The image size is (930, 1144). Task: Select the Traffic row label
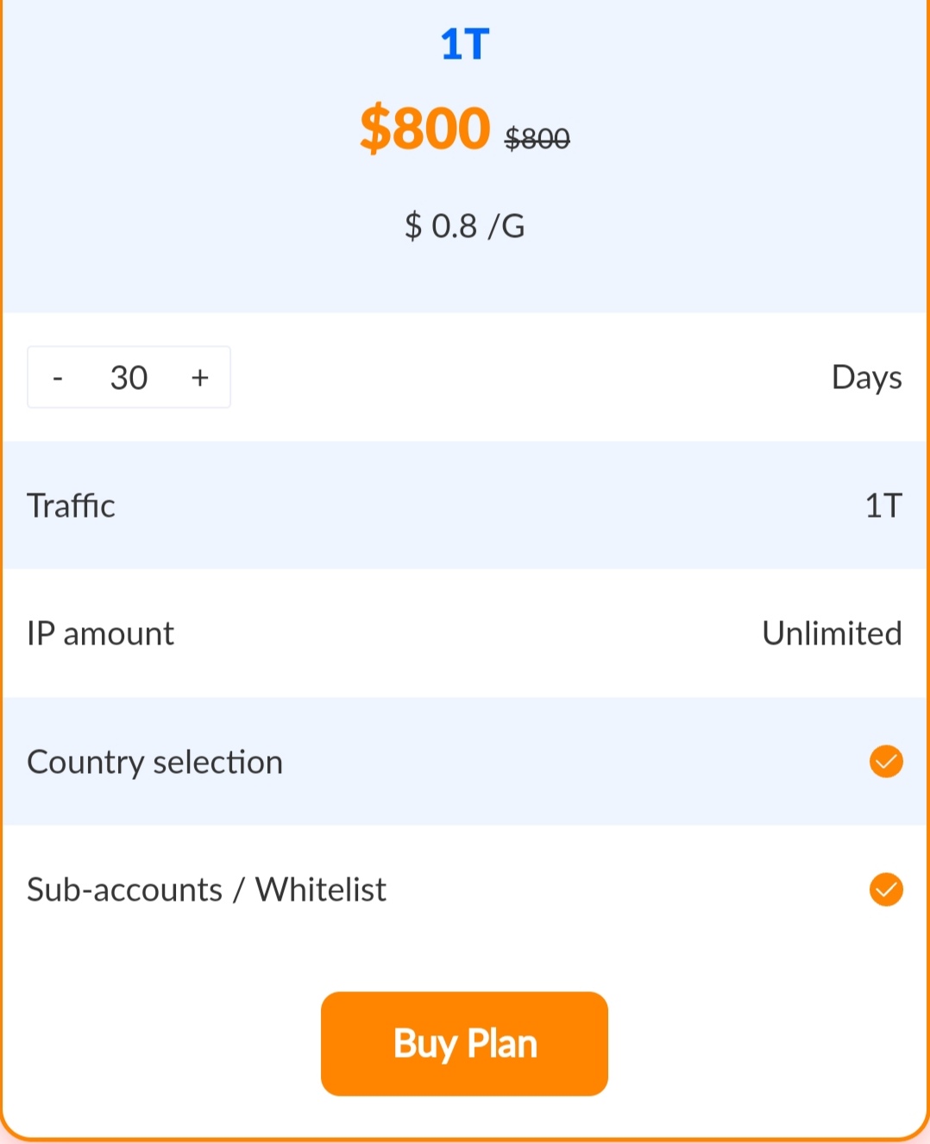click(x=71, y=506)
